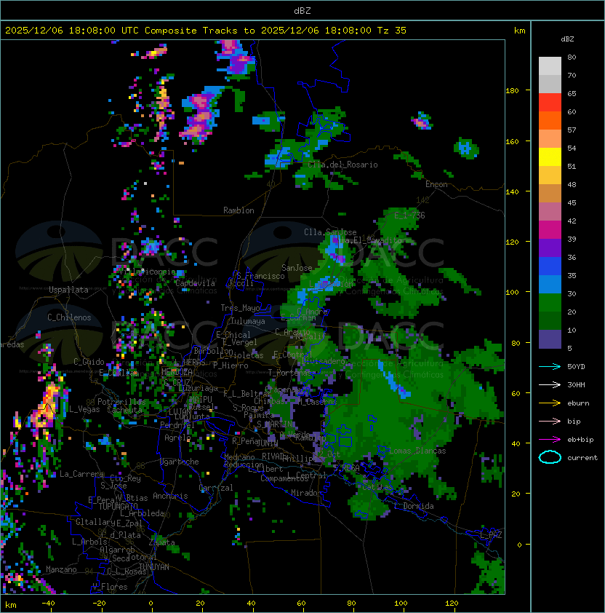Click the 'Tz 35' threshold text
Viewport: 605px width, 613px height.
tap(392, 31)
